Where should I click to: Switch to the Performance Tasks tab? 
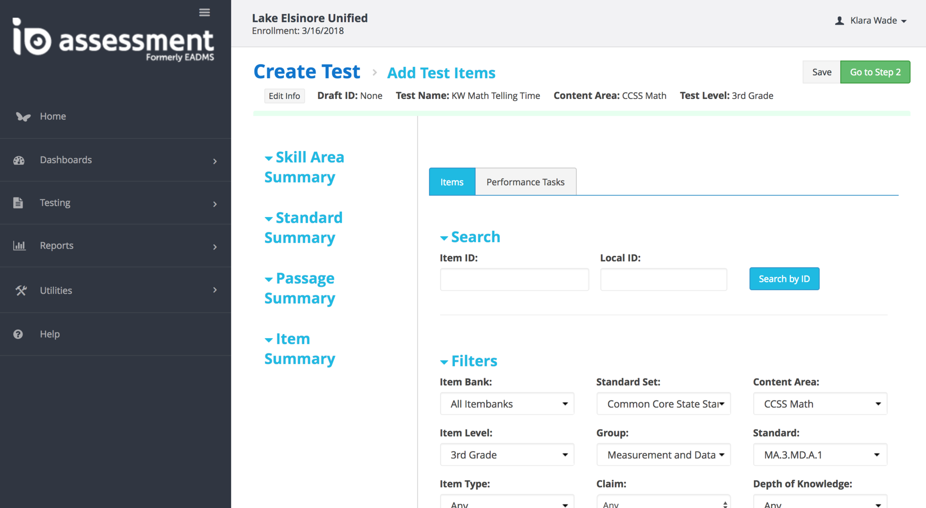coord(525,182)
